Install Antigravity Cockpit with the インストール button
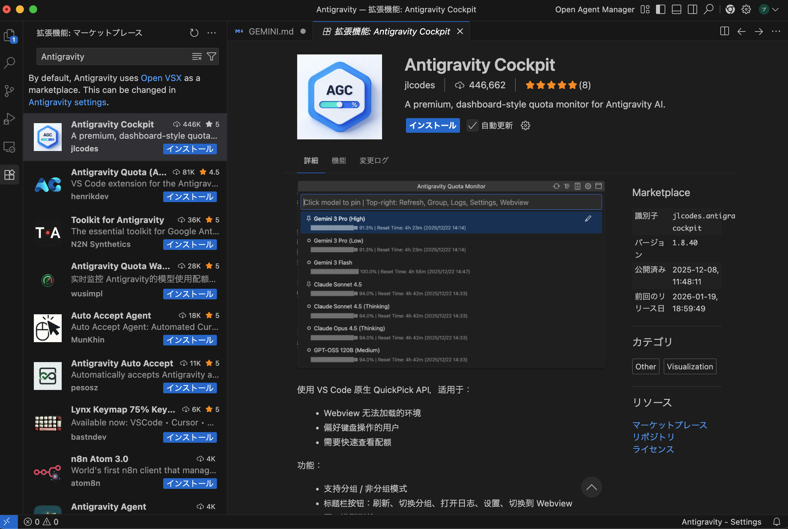Image resolution: width=788 pixels, height=529 pixels. pyautogui.click(x=432, y=125)
